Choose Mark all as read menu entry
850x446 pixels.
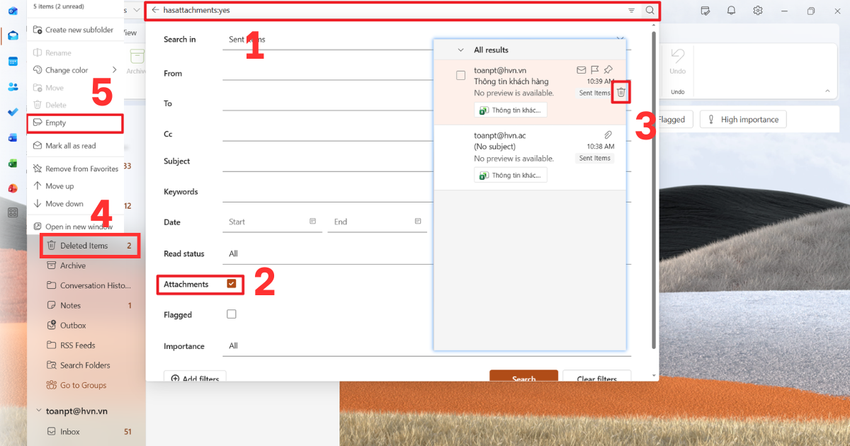click(x=69, y=145)
